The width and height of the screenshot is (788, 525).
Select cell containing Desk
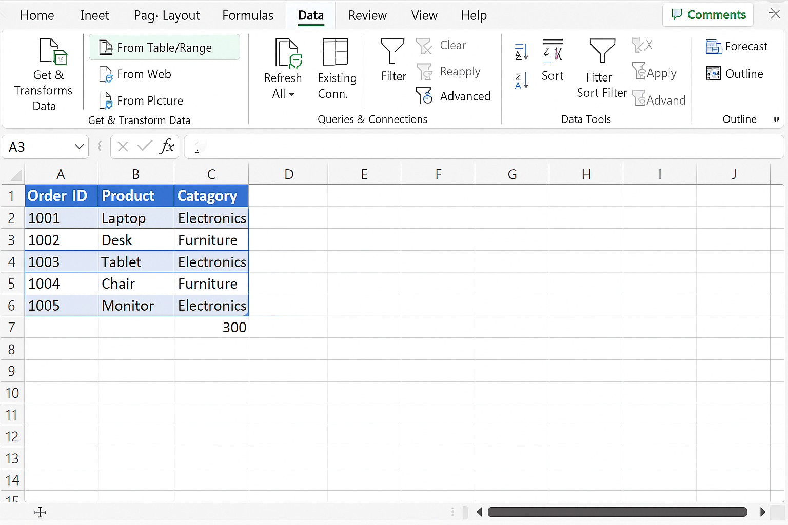point(136,240)
